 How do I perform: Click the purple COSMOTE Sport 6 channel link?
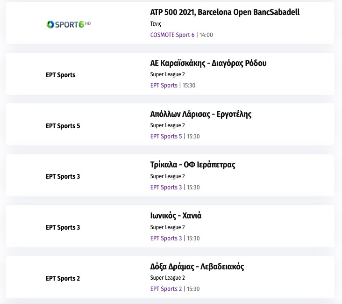point(172,35)
